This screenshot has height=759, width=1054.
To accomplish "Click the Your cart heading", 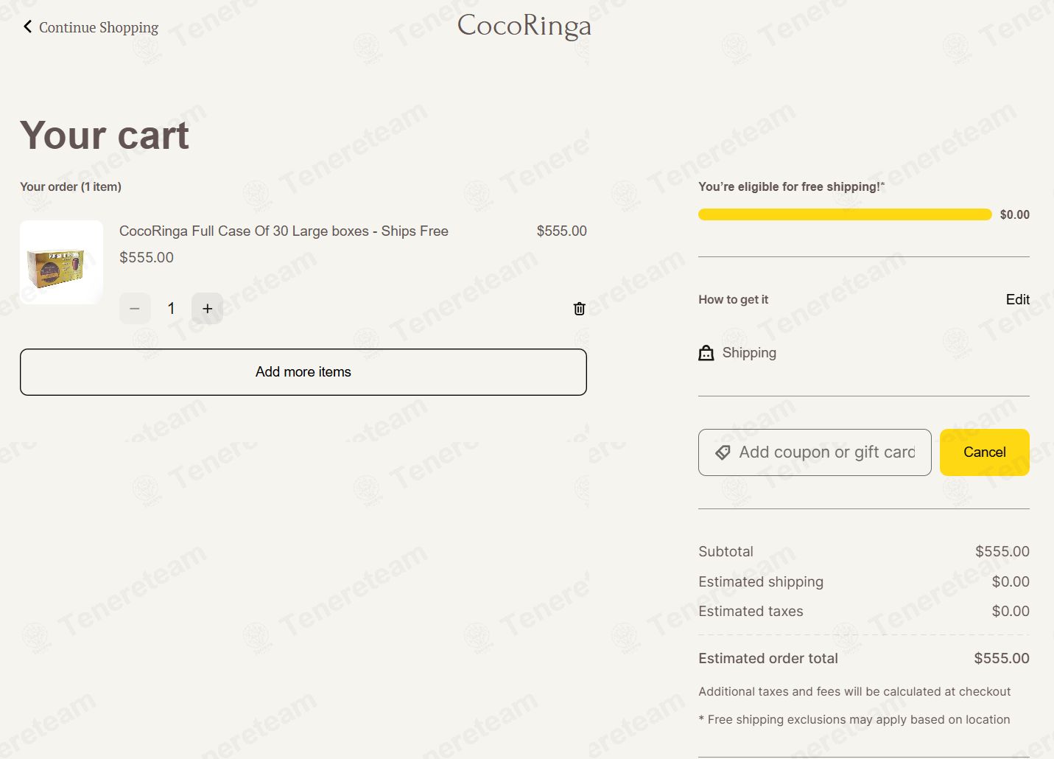I will pyautogui.click(x=105, y=135).
